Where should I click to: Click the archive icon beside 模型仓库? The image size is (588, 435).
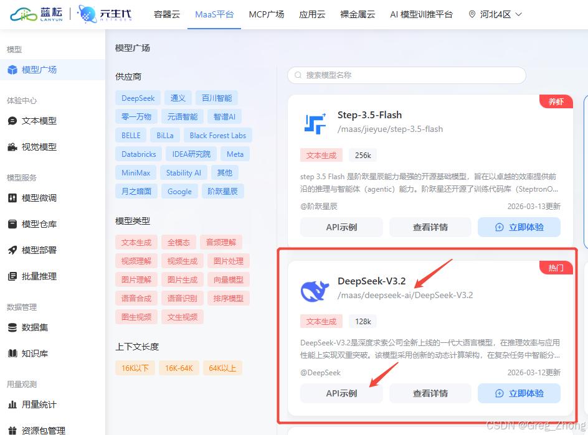(x=12, y=224)
